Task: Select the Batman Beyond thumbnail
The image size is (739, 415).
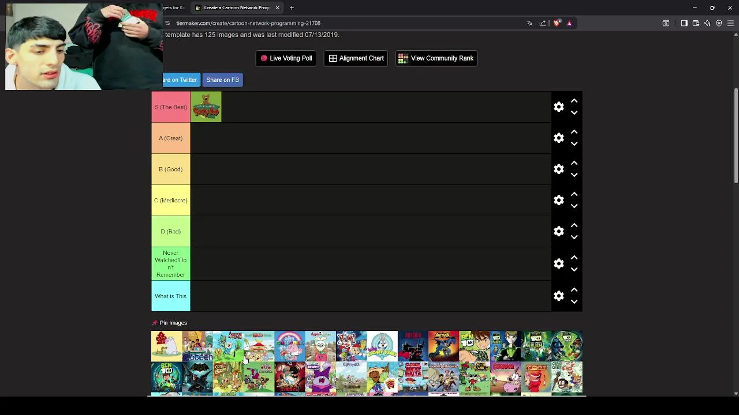Action: [x=413, y=346]
